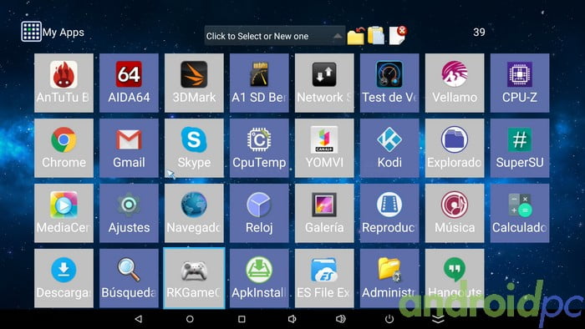Viewport: 585px width, 329px height.
Task: Hide the navigation bar with double chevron
Action: point(438,319)
